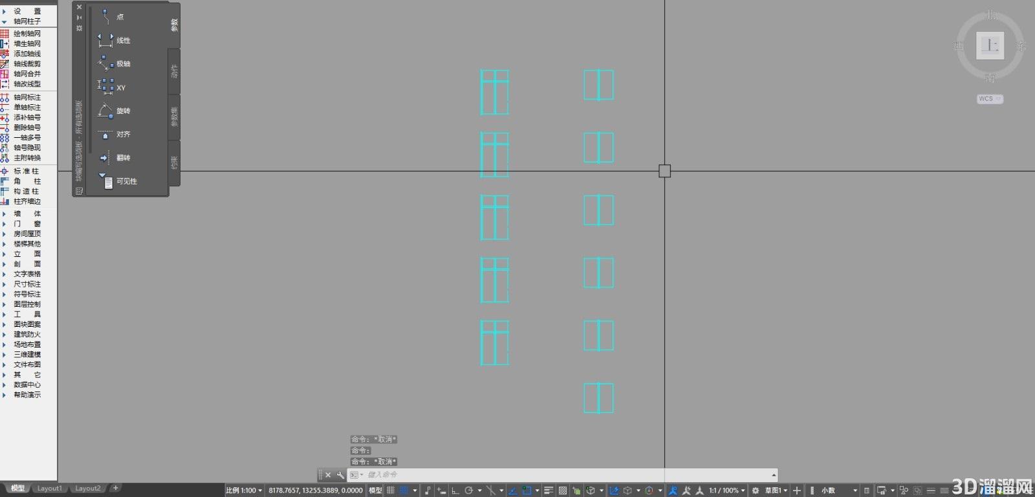Toggle snap mode in status bar
1035x497 pixels.
tap(404, 490)
